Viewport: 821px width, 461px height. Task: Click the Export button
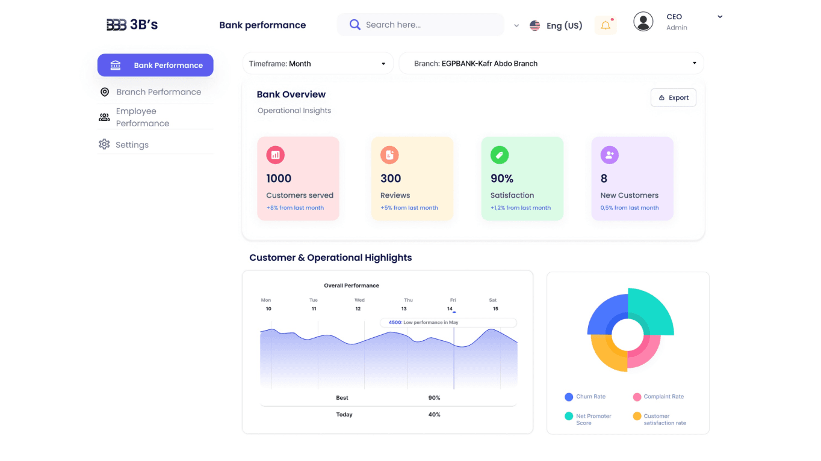point(673,97)
